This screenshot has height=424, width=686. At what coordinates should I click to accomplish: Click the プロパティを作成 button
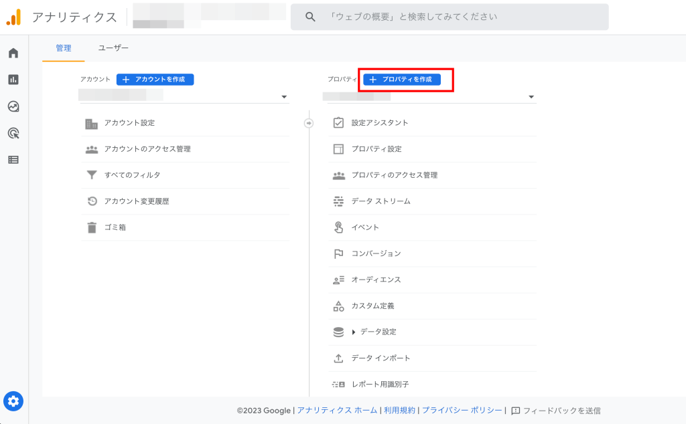402,80
